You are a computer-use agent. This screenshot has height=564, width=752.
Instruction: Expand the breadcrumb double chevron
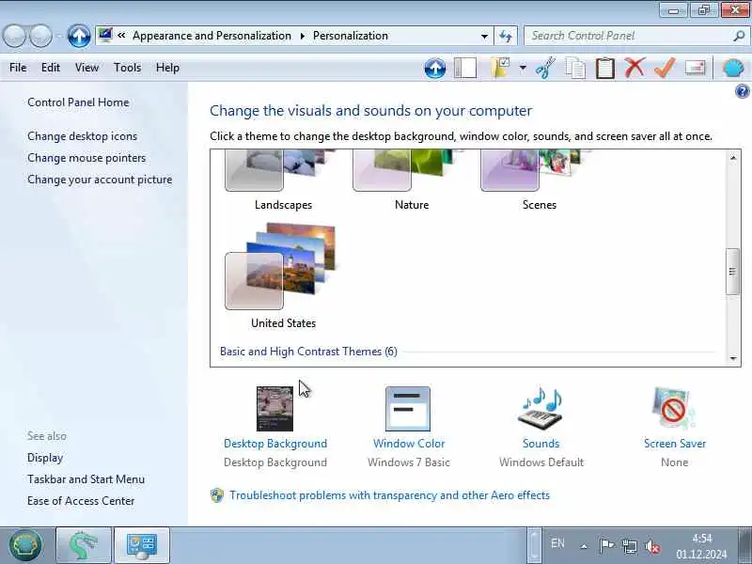point(121,35)
